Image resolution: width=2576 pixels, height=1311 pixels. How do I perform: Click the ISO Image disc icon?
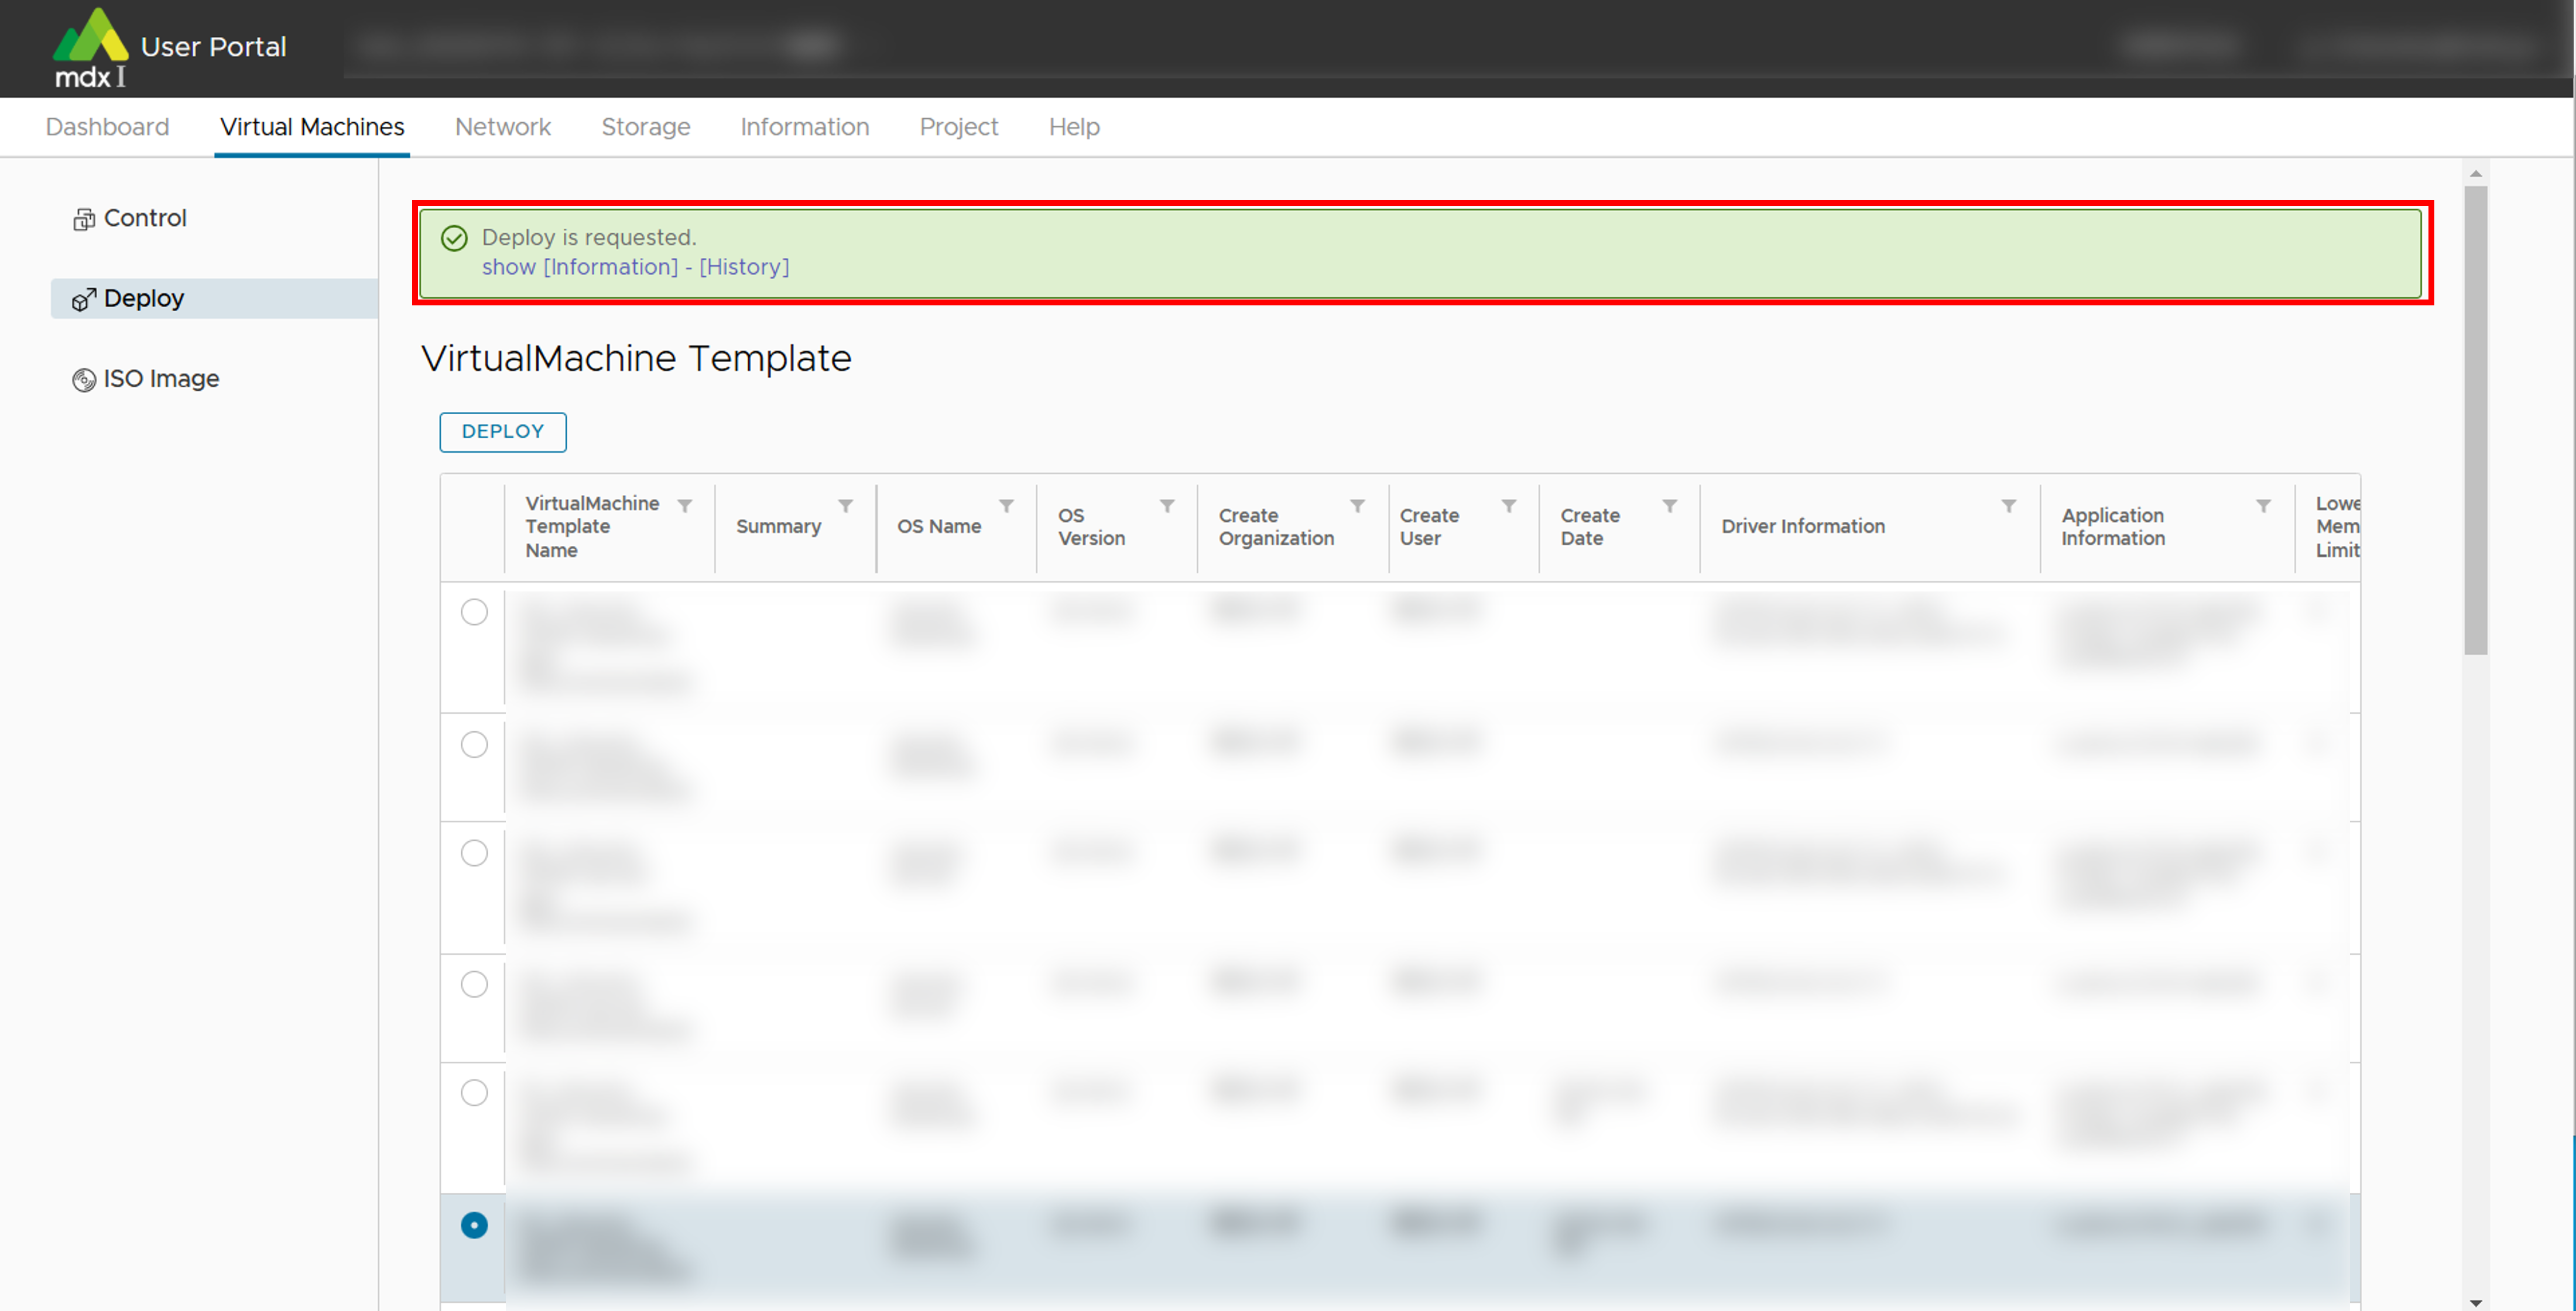pyautogui.click(x=84, y=380)
